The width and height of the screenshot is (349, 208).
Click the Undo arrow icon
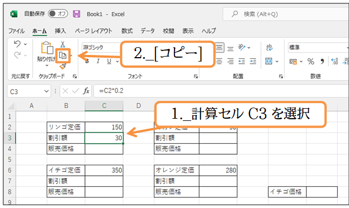[x=17, y=44]
